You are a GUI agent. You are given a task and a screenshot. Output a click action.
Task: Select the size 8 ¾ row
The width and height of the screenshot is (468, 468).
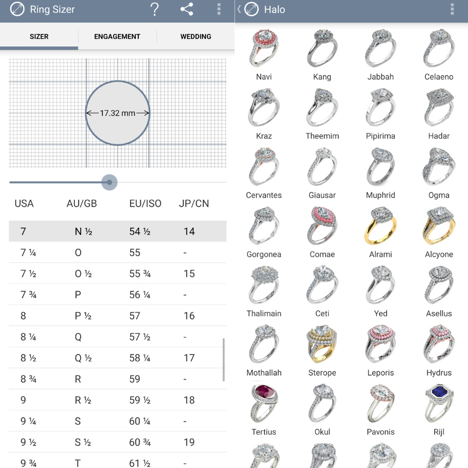tap(118, 379)
